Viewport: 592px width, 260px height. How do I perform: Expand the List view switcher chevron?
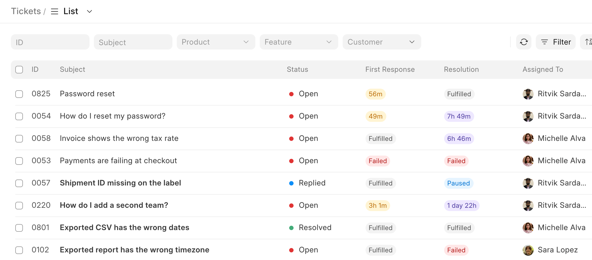pos(89,11)
